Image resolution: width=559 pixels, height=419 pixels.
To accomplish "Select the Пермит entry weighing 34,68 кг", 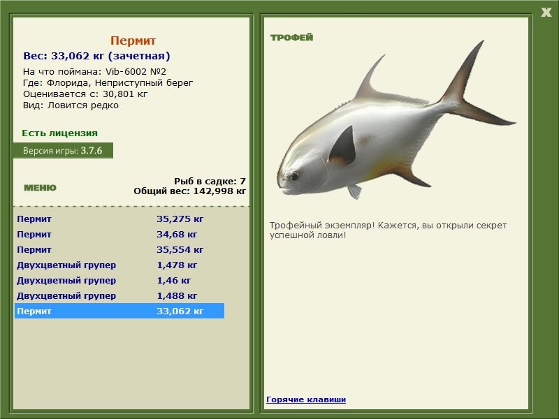I will (x=119, y=234).
